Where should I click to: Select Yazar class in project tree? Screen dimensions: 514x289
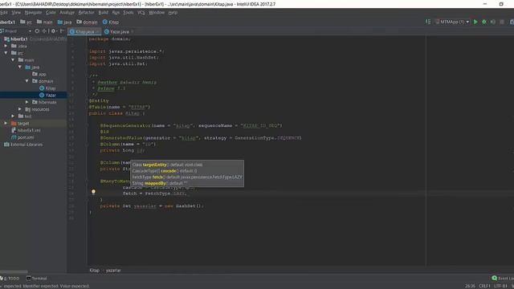(x=47, y=95)
